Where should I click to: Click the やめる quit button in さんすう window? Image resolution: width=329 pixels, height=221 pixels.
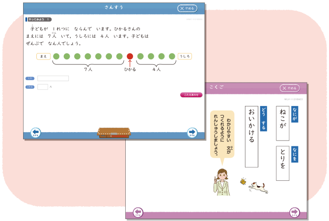click(188, 8)
